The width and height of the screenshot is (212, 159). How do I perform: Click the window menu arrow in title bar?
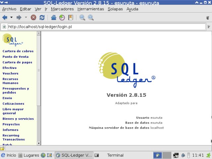tap(2, 2)
